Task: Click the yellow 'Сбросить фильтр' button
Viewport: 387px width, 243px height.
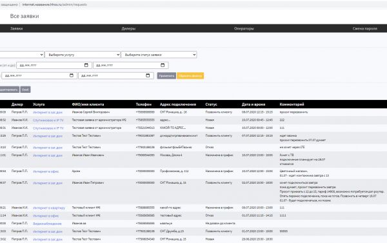Action: pos(190,76)
